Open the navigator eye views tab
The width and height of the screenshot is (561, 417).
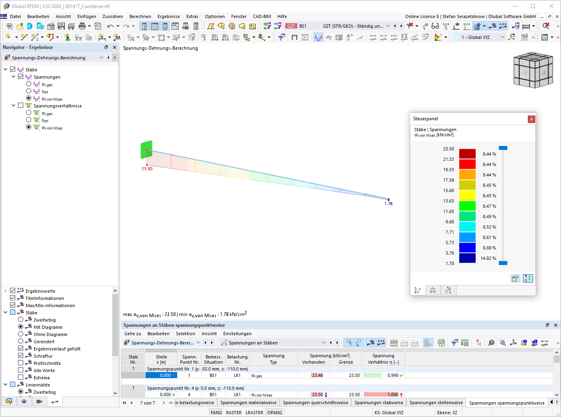click(24, 401)
